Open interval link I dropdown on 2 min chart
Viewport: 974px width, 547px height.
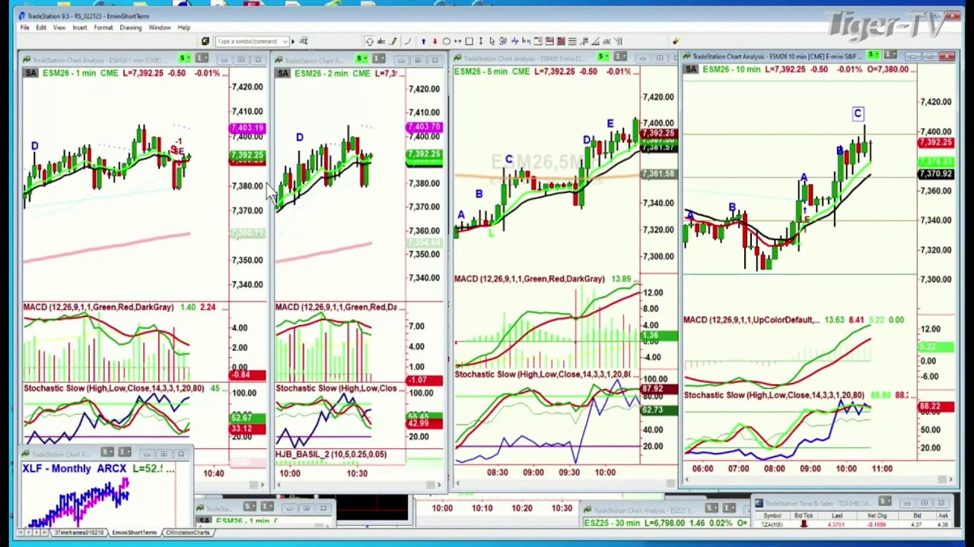[378, 59]
